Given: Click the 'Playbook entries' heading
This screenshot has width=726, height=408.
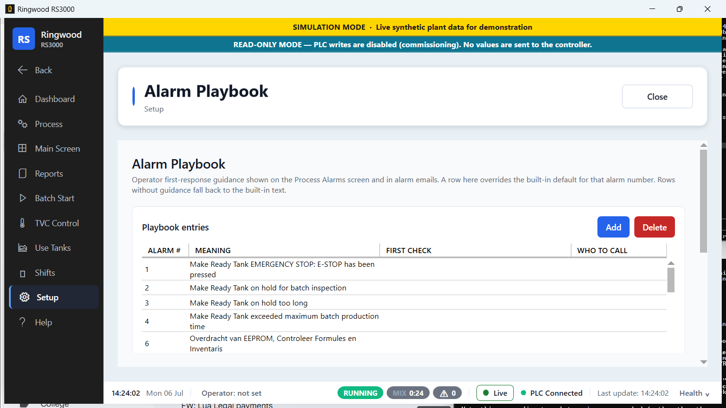Looking at the screenshot, I should click(x=175, y=227).
